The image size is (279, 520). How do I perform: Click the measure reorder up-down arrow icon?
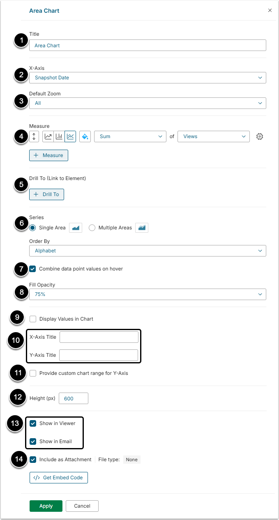35,136
